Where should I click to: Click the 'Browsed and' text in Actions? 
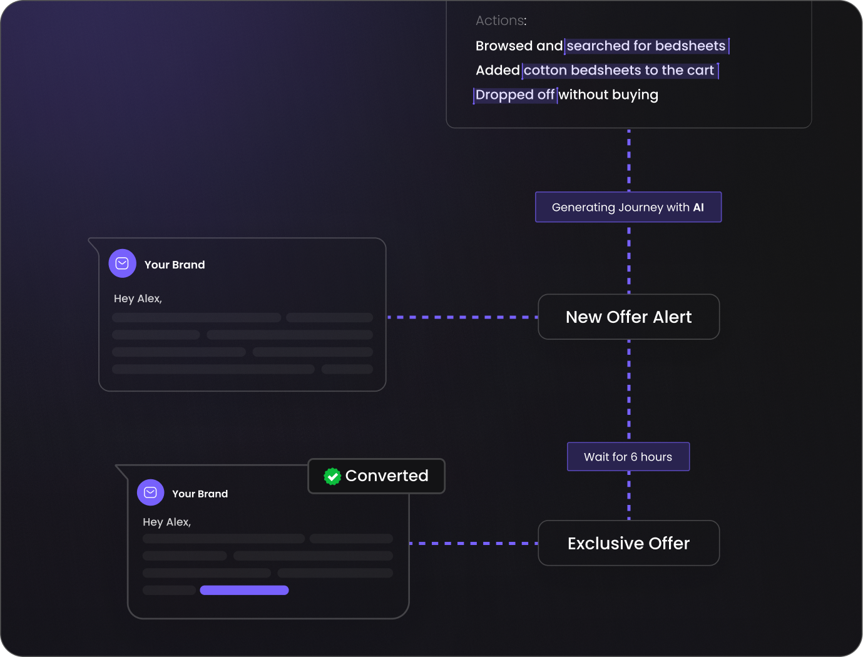pos(519,46)
